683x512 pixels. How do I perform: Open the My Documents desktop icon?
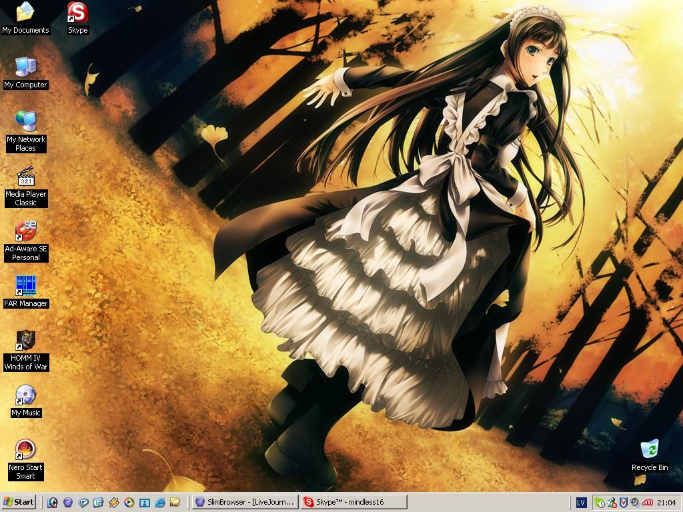(x=25, y=18)
